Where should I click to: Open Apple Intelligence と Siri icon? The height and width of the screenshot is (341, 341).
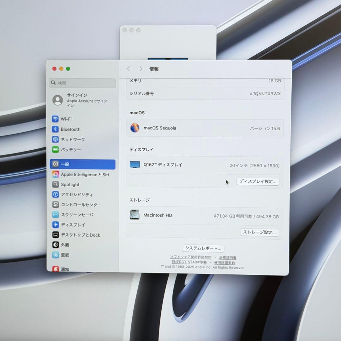pos(56,174)
